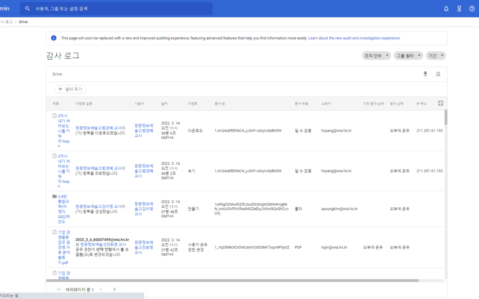Go to previous page arrow
Image resolution: width=479 pixels, height=299 pixels.
[x=101, y=289]
